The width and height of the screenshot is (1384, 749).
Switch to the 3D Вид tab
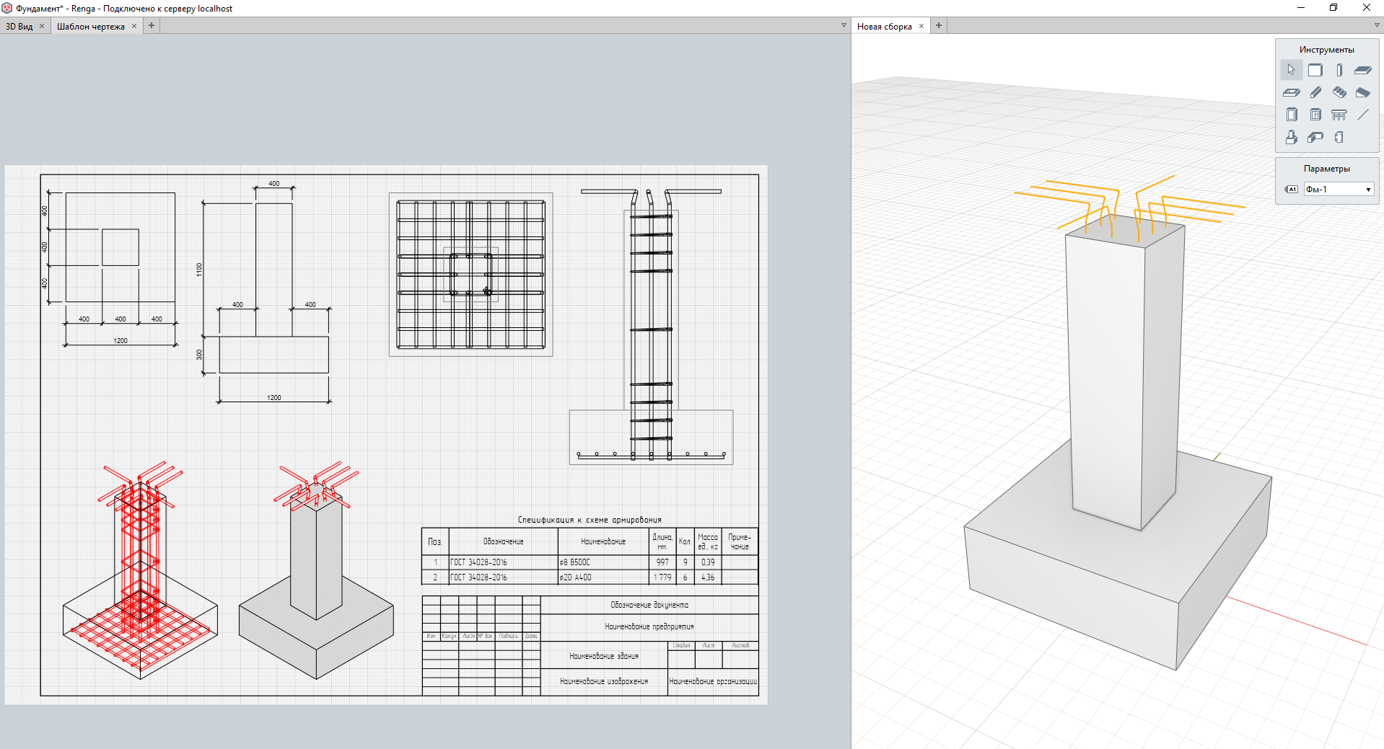click(19, 27)
